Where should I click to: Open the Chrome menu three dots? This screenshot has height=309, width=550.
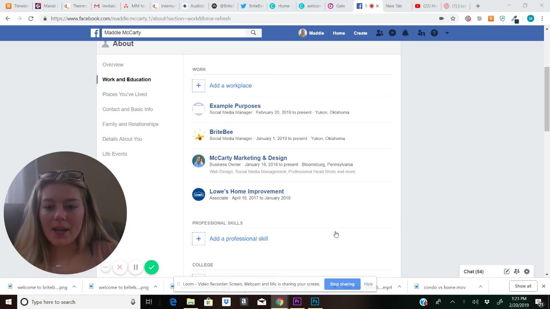click(x=542, y=18)
